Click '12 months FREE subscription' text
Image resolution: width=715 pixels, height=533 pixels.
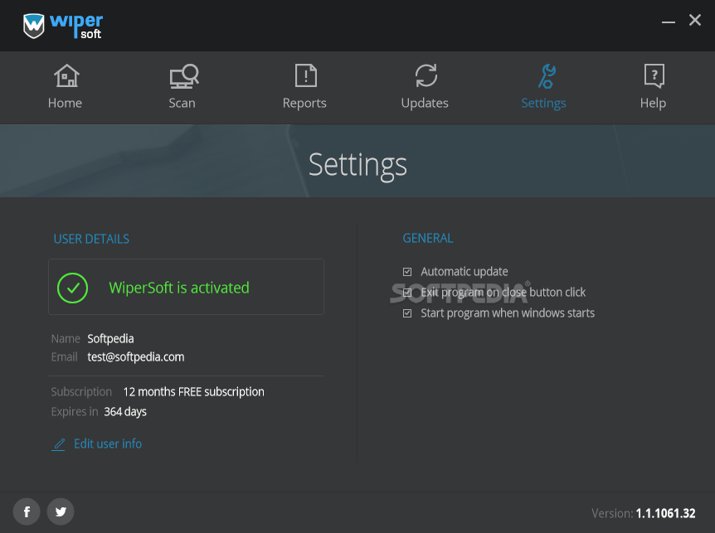coord(194,392)
